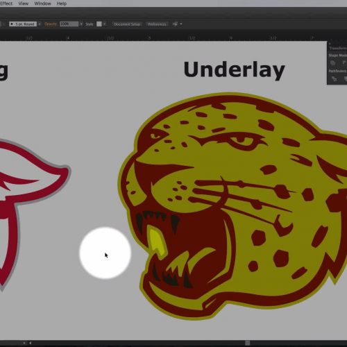
Task: Open the View menu
Action: click(x=24, y=3)
